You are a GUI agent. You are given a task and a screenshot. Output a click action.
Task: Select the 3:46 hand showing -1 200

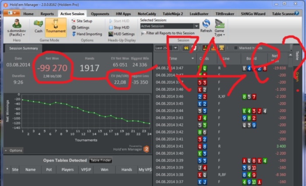221,90
